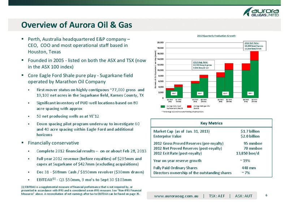Click the '2012 Exit Rate (post-royalty)' label
This screenshot has height=204, width=289.
(177, 153)
